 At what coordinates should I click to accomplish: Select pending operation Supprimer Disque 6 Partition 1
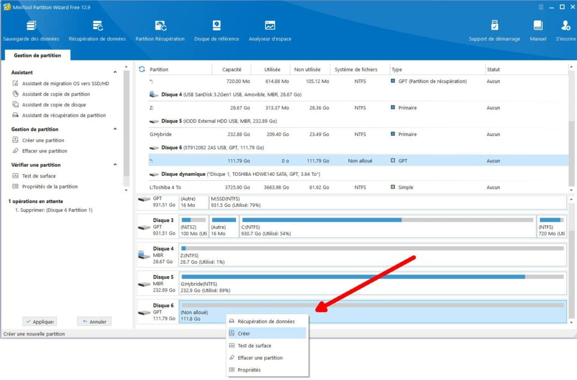pos(54,210)
